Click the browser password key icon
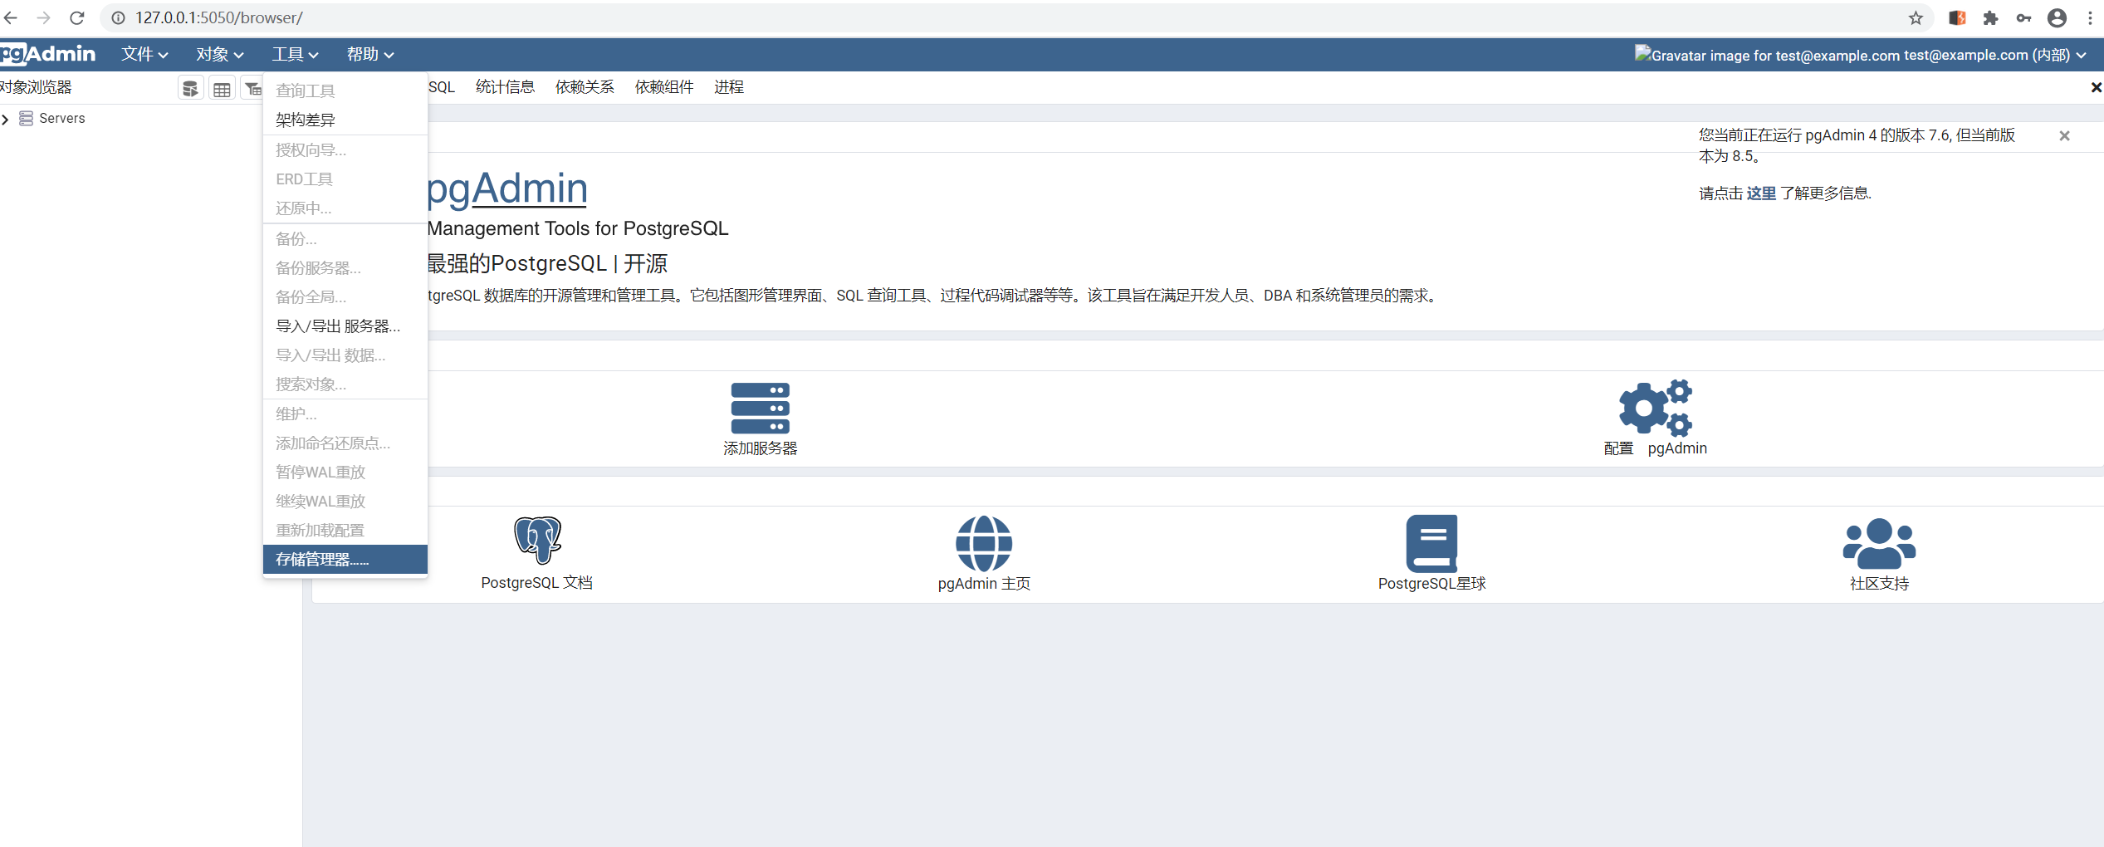The height and width of the screenshot is (847, 2104). pos(2023,17)
